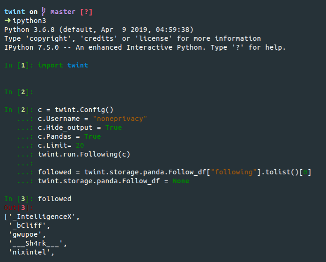Click the green prompt arrow before ipython3
326x262 pixels.
(x=7, y=21)
